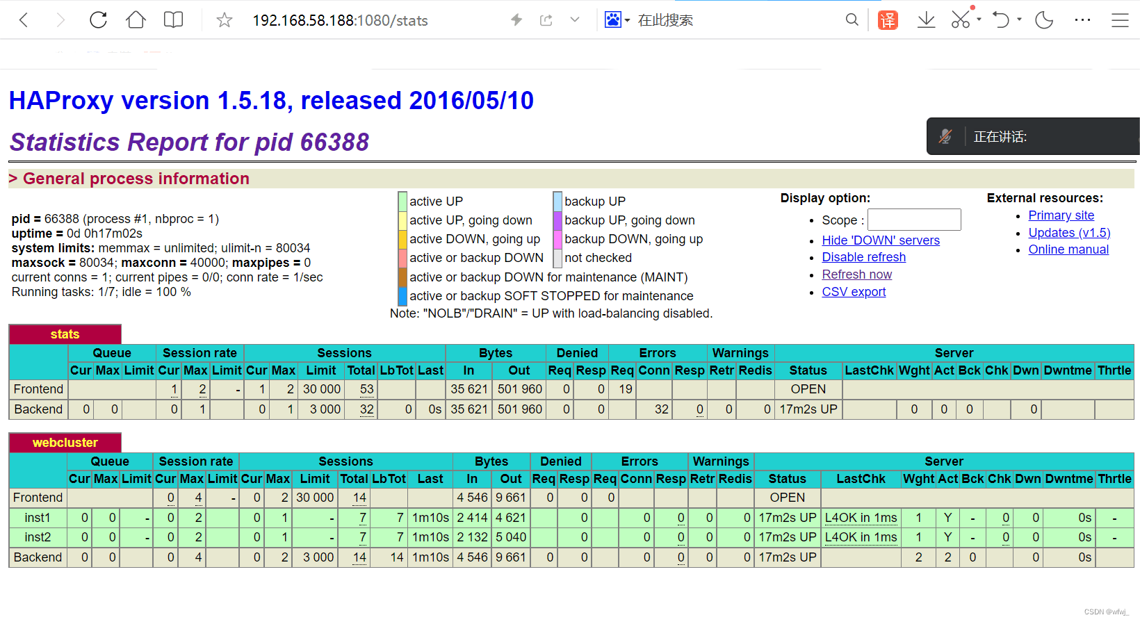Image resolution: width=1140 pixels, height=622 pixels.
Task: Click webcluster Backend row label
Action: pos(38,557)
